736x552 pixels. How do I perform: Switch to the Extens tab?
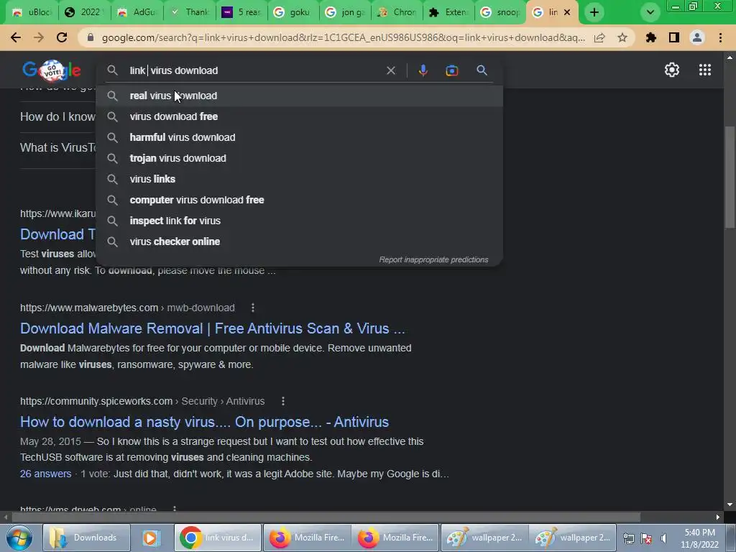pyautogui.click(x=450, y=12)
